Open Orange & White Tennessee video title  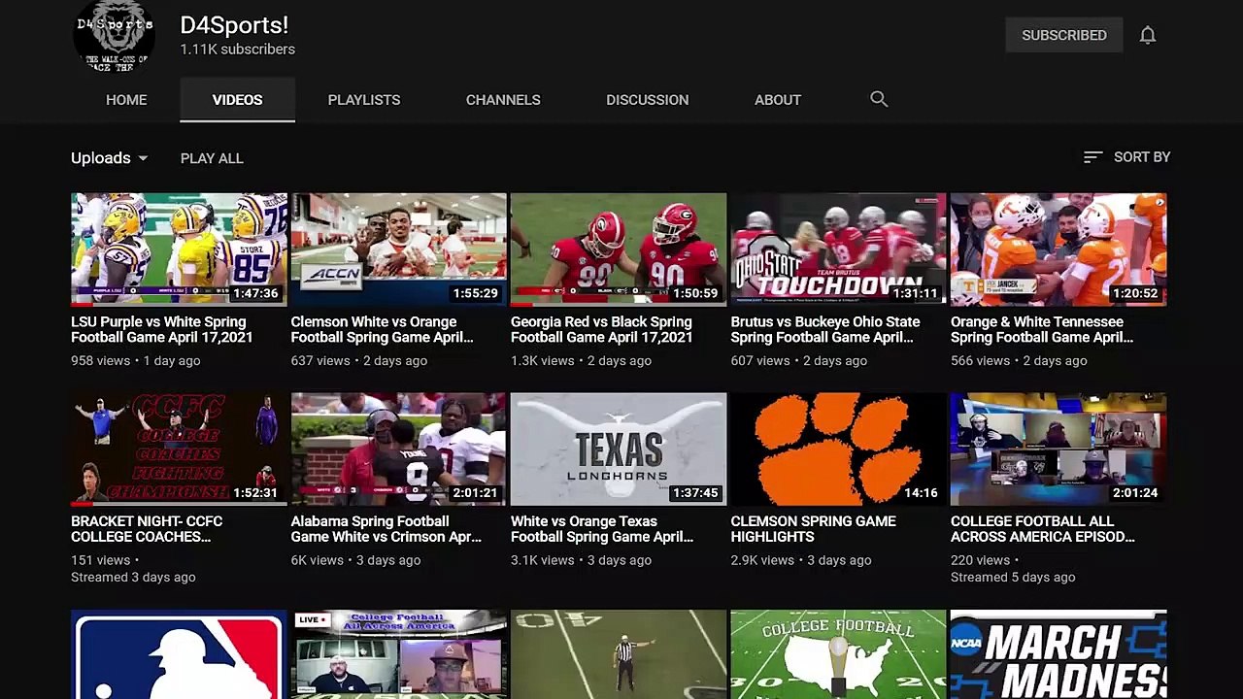(x=1042, y=329)
